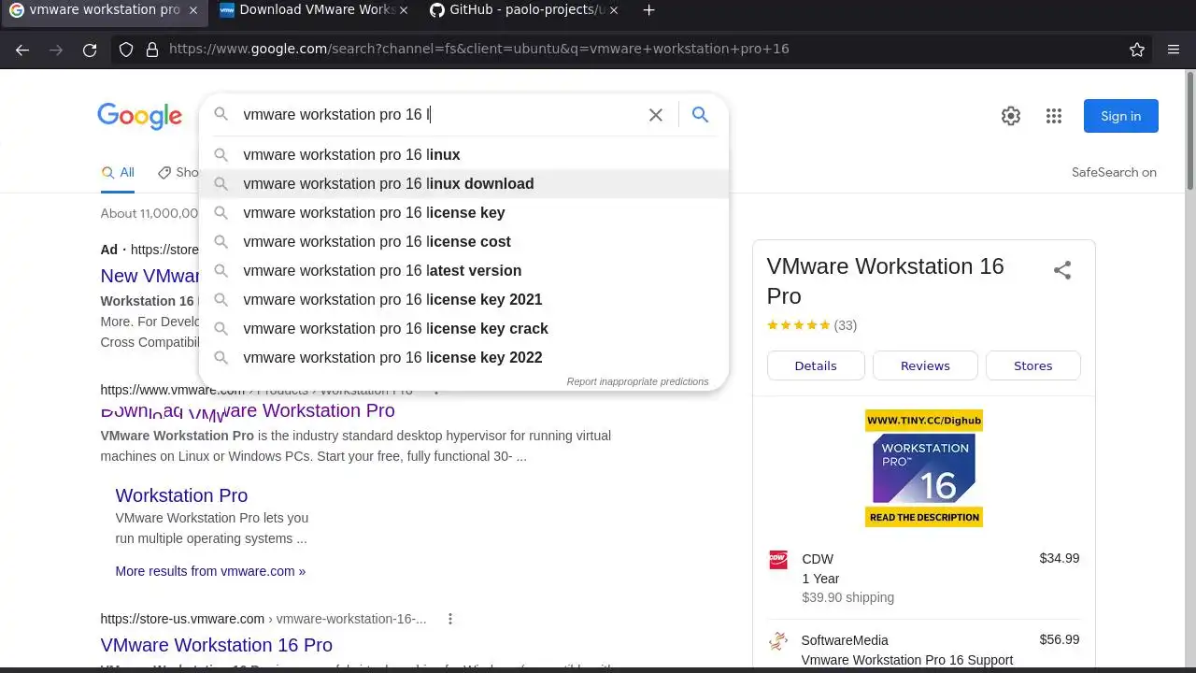Viewport: 1196px width, 673px height.
Task: Open the Stores tab in knowledge panel
Action: [x=1032, y=365]
